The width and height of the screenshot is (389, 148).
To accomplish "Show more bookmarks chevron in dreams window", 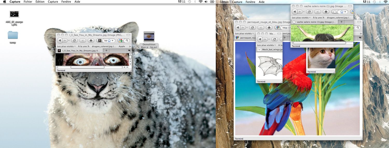I will (130, 47).
